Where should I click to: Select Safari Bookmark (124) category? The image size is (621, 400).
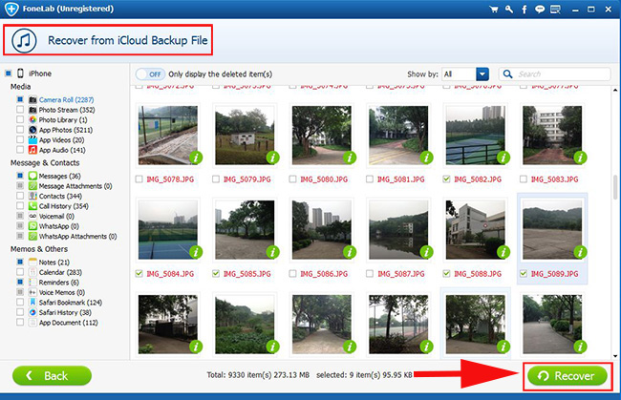pyautogui.click(x=71, y=303)
